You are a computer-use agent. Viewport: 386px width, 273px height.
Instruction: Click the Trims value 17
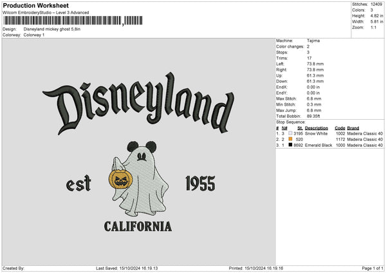(309, 58)
